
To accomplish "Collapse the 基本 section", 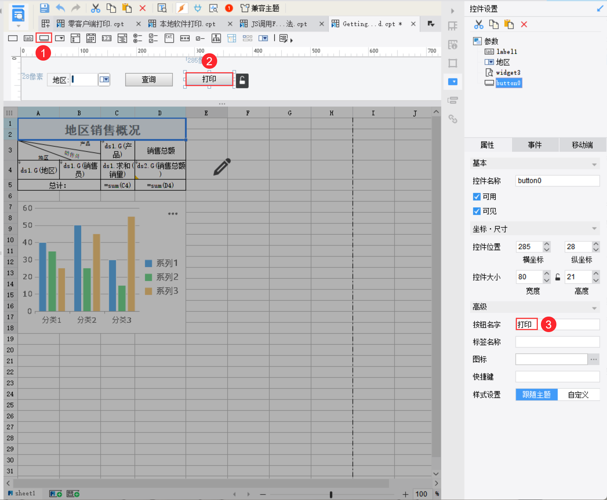I will 594,164.
